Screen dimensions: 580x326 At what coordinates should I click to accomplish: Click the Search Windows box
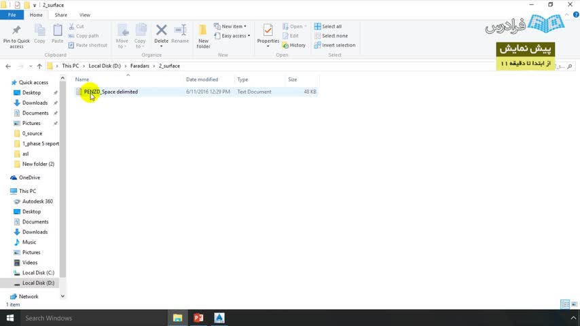click(x=92, y=318)
